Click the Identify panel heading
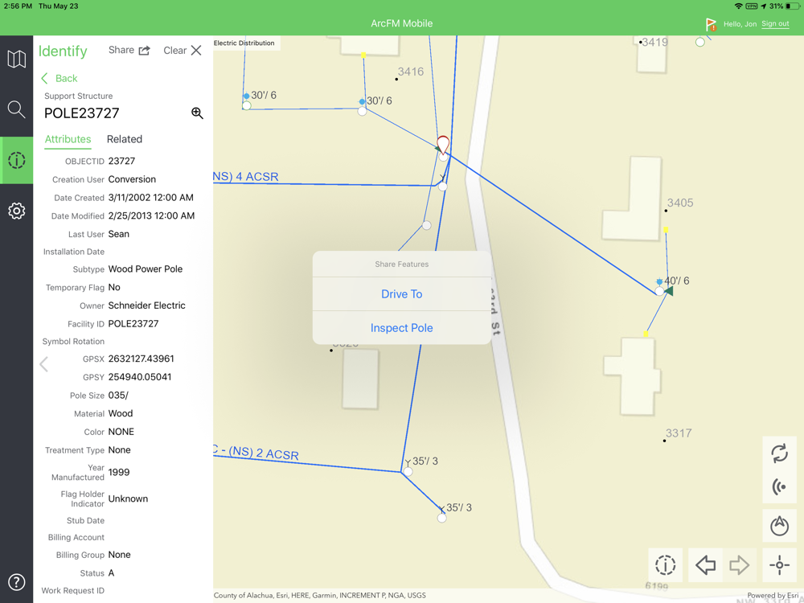Image resolution: width=804 pixels, height=603 pixels. tap(63, 51)
